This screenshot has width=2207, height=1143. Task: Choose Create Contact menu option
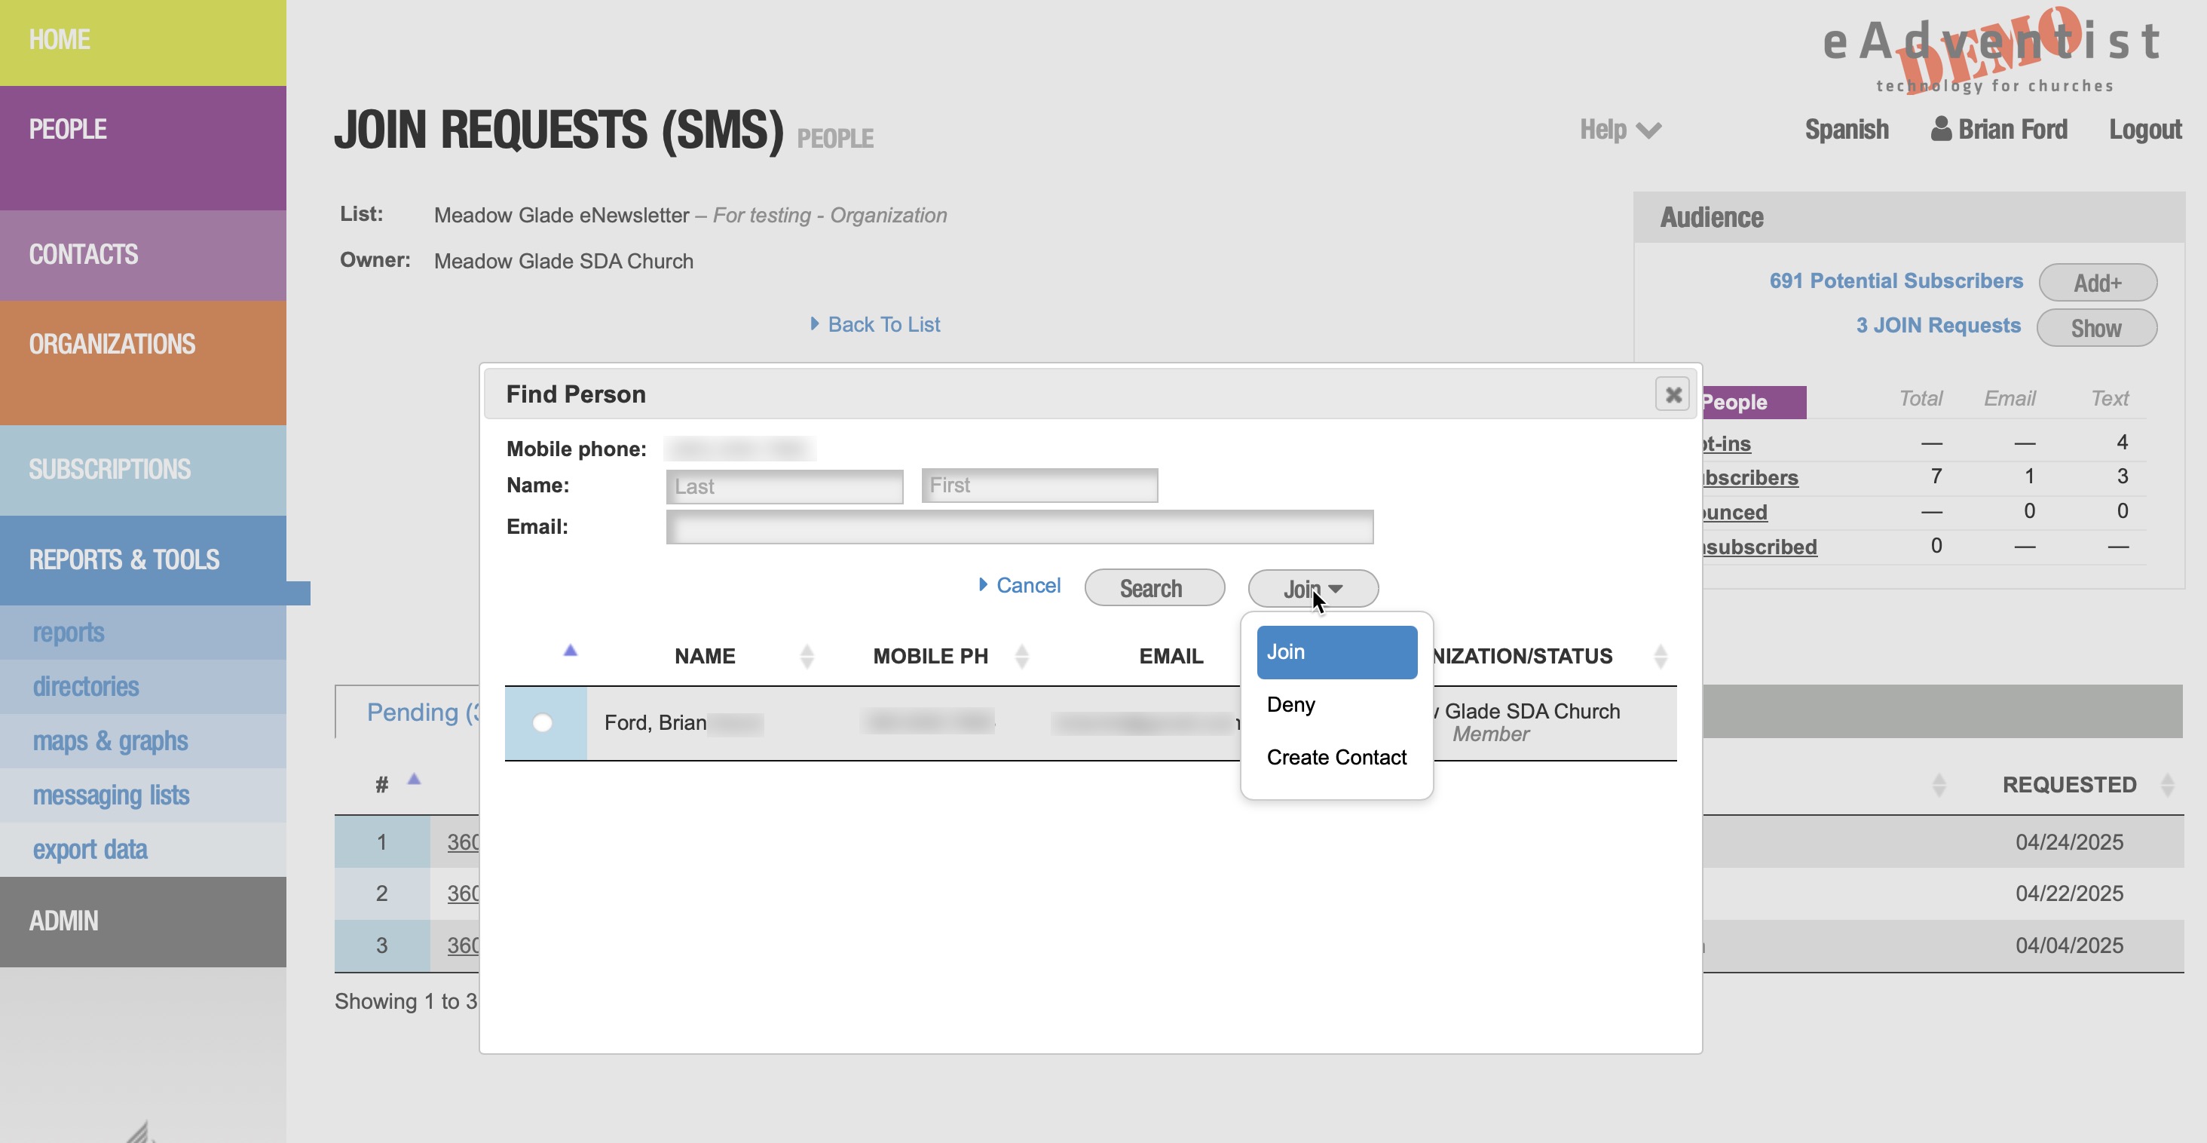pyautogui.click(x=1336, y=758)
